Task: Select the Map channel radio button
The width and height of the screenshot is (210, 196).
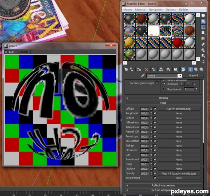Action: point(164,89)
